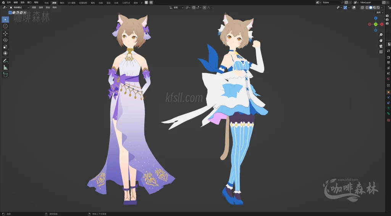Open the checkered Texture properties tab
391x216 pixels.
388,120
